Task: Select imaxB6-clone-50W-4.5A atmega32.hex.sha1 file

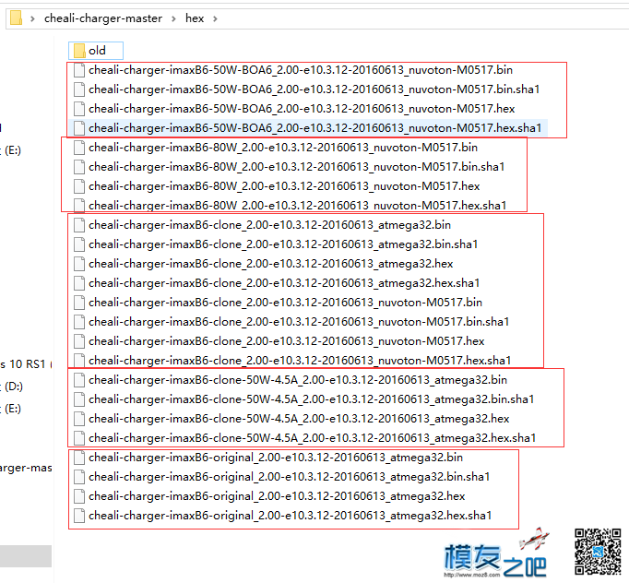Action: [305, 438]
